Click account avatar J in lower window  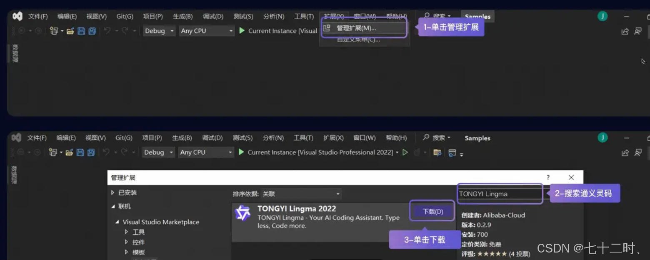coord(602,138)
